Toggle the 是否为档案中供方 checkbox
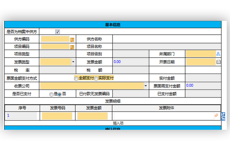230x144 pixels. 57,32
